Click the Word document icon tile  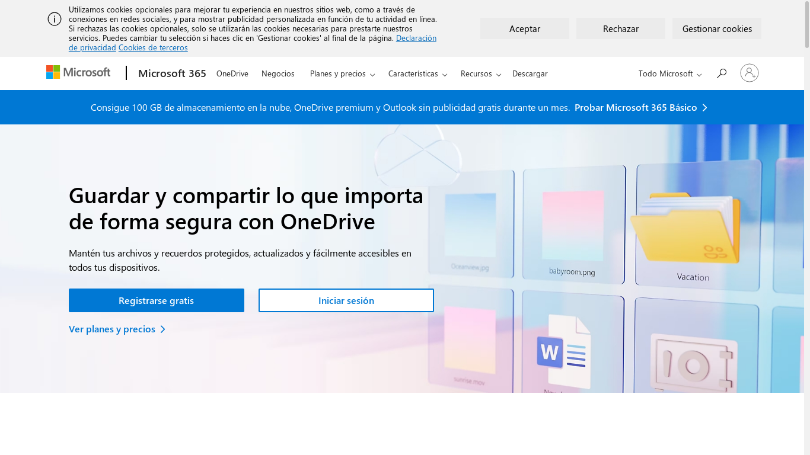pos(563,351)
